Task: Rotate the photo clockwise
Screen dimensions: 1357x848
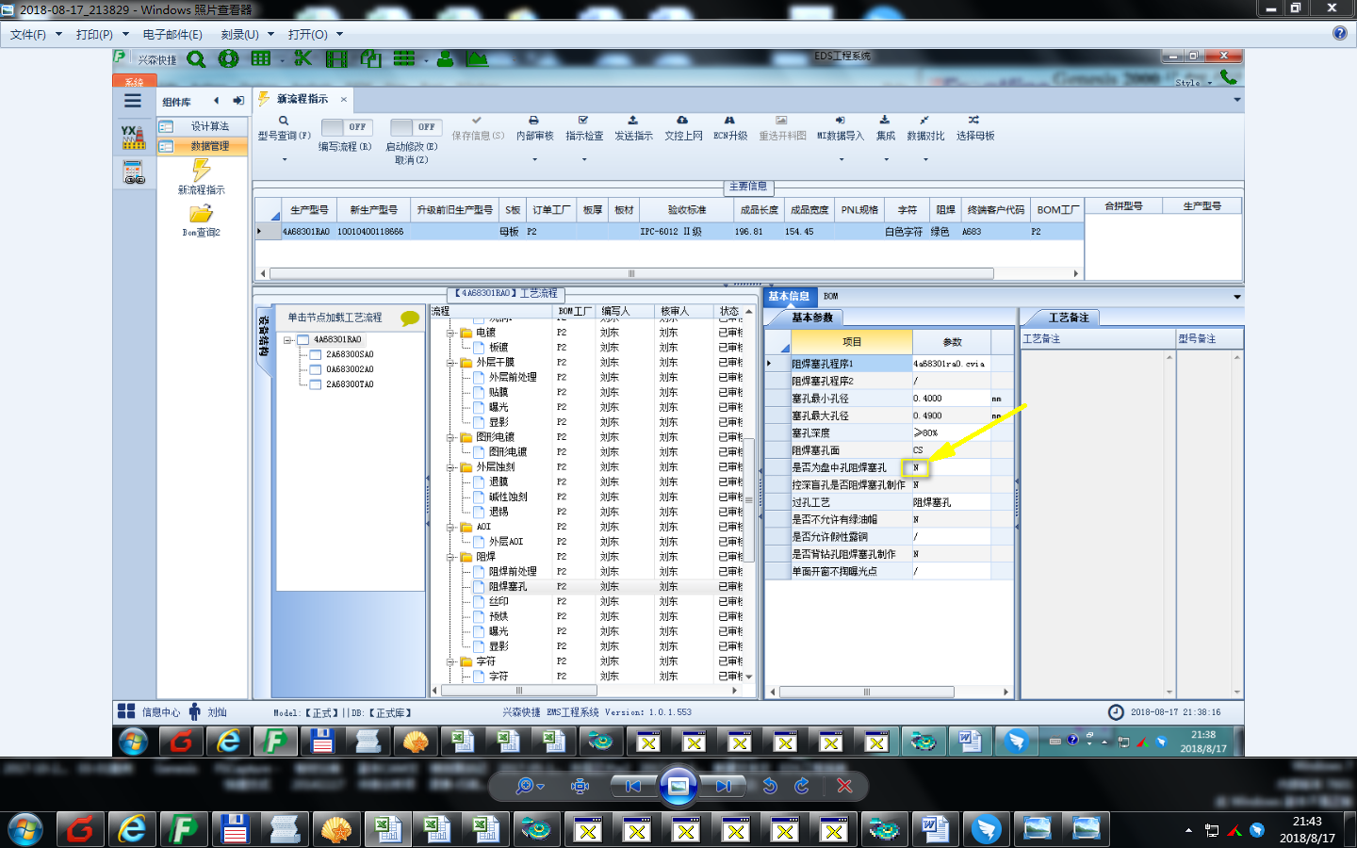Action: tap(802, 786)
